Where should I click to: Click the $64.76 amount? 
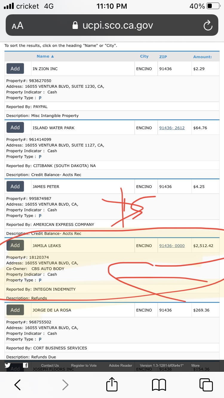(200, 128)
